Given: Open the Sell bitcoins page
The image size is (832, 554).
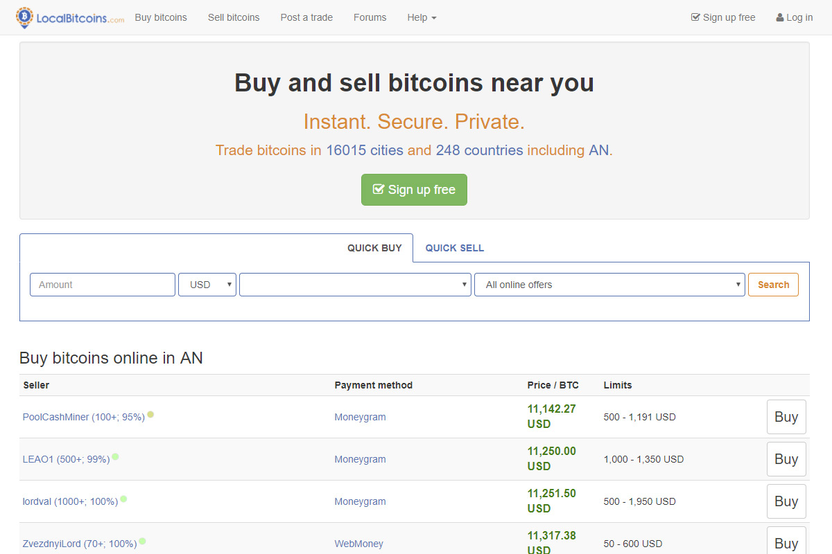Looking at the screenshot, I should (234, 17).
